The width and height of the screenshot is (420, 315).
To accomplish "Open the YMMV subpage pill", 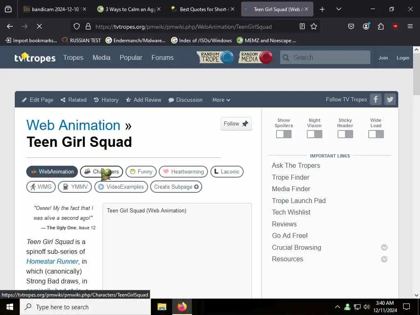I will [75, 187].
